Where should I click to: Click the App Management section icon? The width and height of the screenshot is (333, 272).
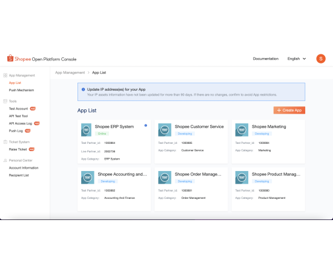pyautogui.click(x=5, y=76)
